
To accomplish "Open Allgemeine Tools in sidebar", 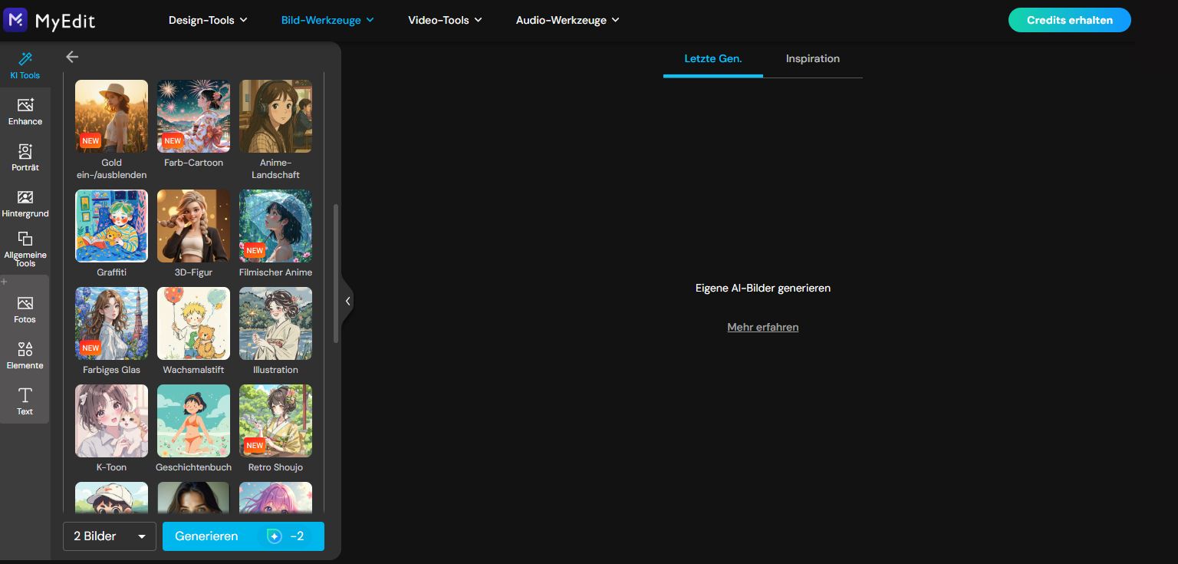I will click(x=25, y=249).
